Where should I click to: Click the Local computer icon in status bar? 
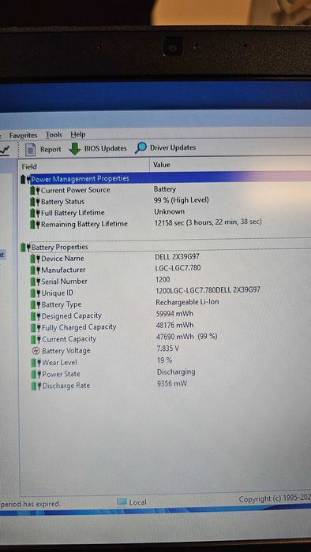pyautogui.click(x=122, y=502)
